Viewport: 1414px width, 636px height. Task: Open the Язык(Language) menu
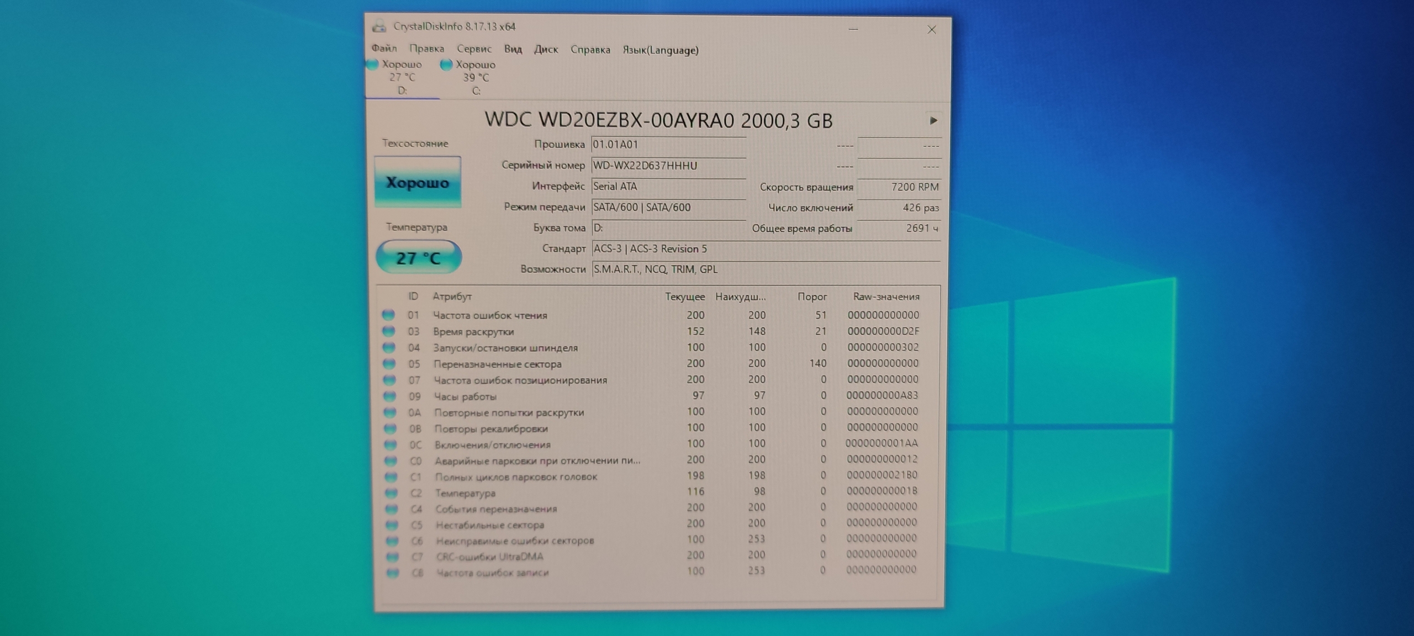pos(660,50)
